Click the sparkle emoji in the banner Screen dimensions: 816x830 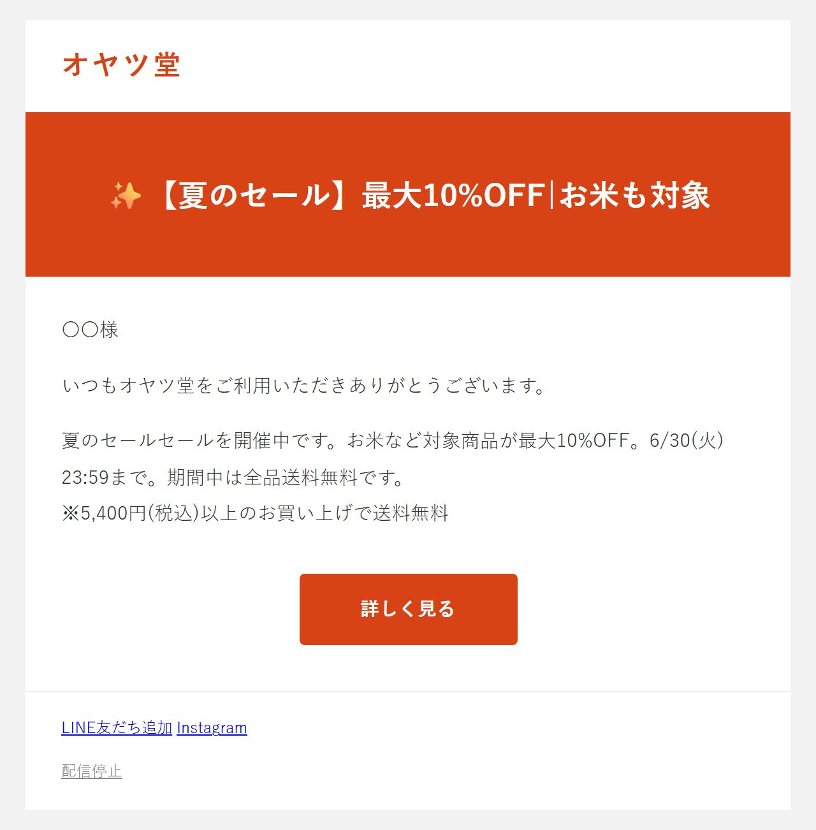pyautogui.click(x=126, y=195)
